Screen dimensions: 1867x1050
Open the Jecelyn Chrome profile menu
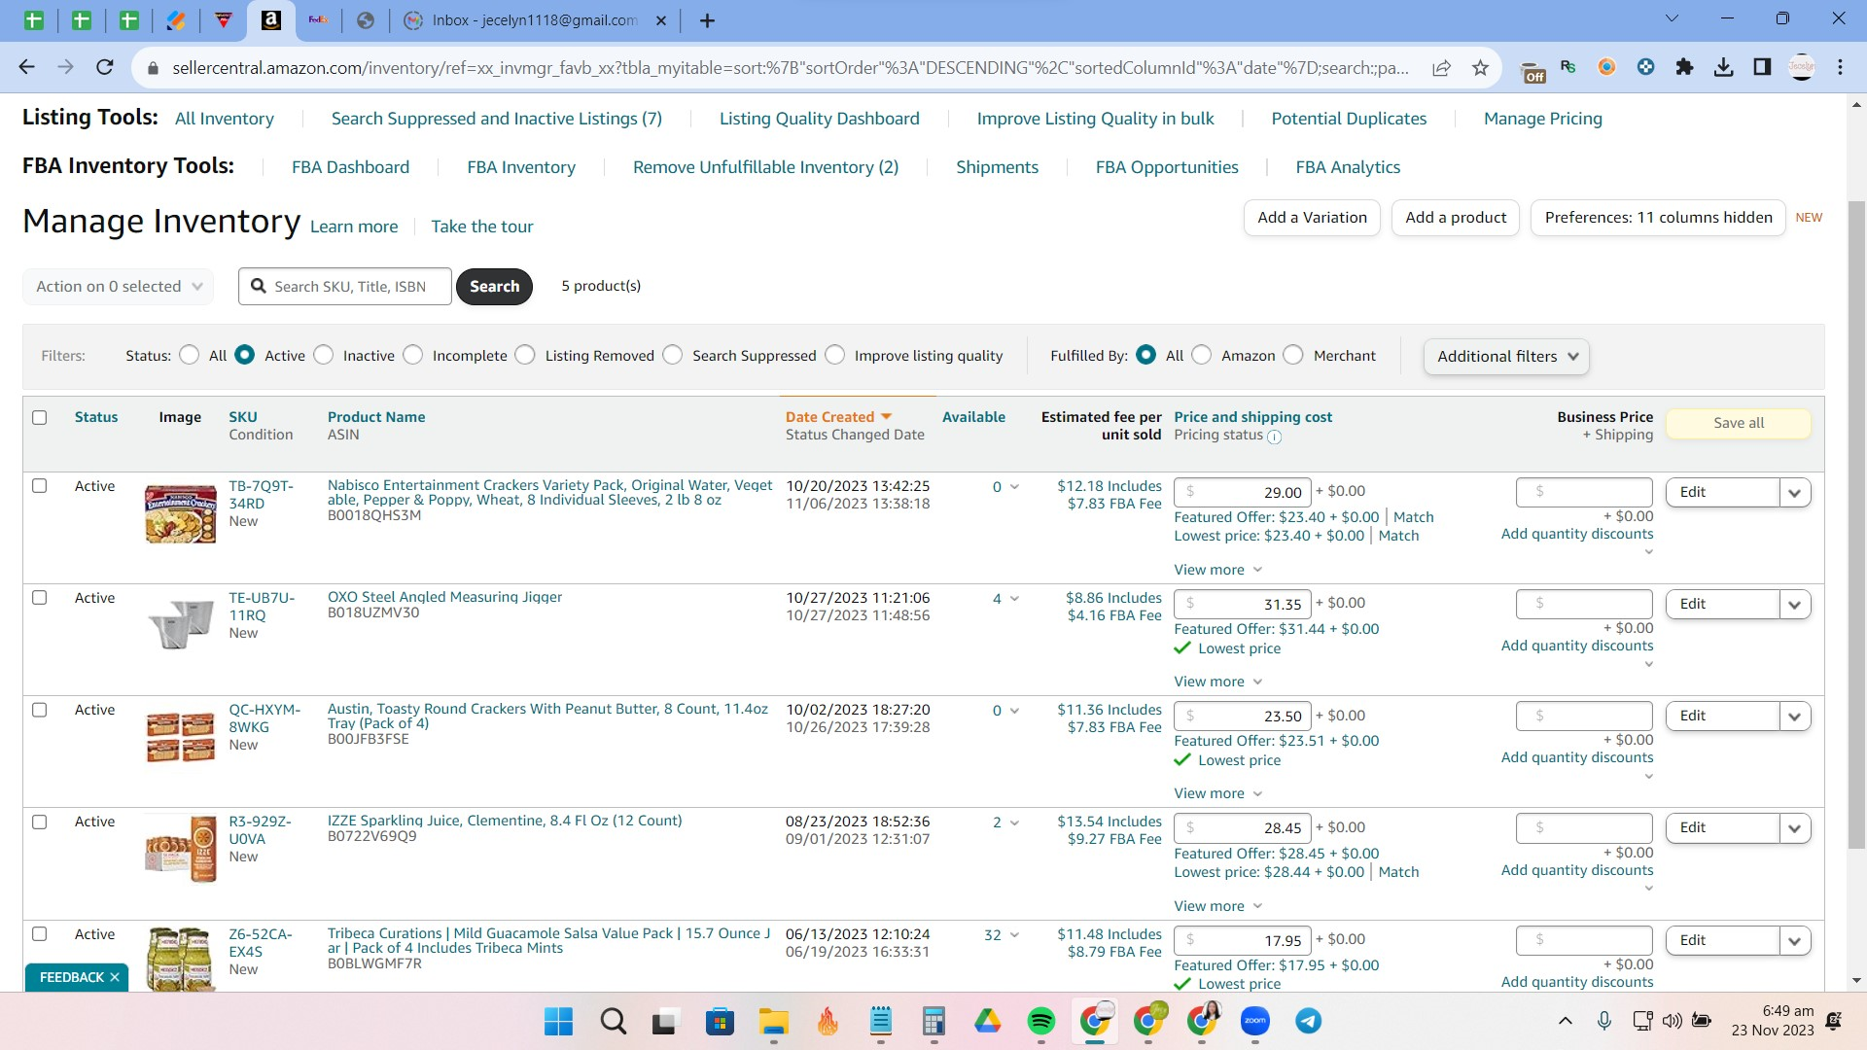click(x=1802, y=67)
